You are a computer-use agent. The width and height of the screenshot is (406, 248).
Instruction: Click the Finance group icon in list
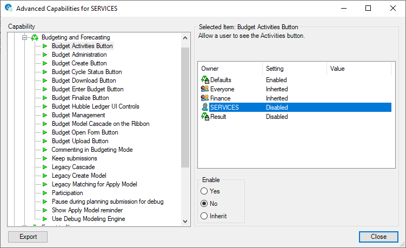[205, 98]
